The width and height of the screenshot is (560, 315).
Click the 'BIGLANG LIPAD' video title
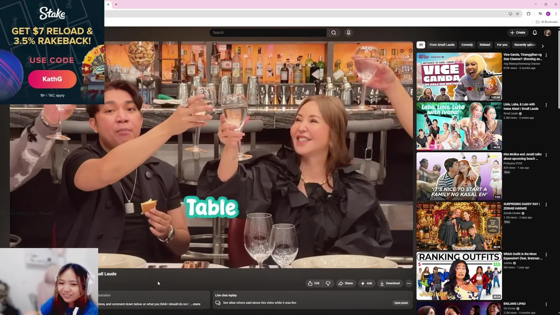[x=514, y=304]
